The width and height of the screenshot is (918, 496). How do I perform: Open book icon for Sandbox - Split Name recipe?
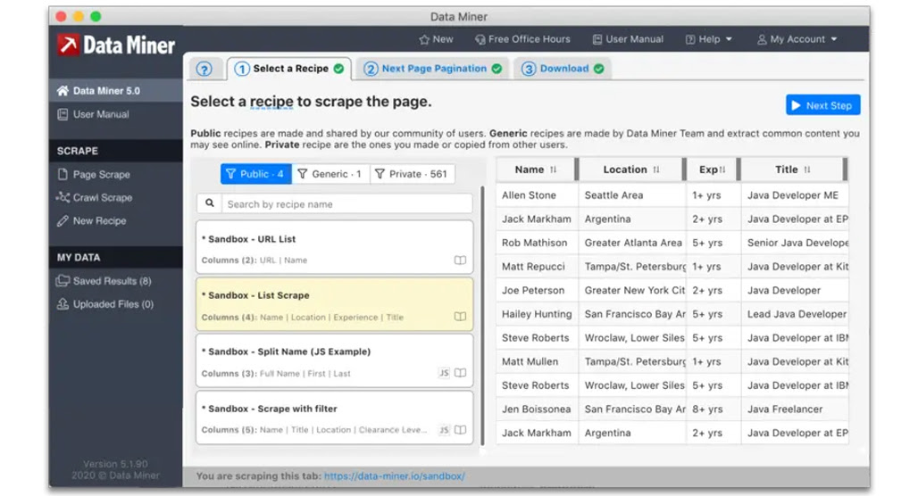point(460,373)
